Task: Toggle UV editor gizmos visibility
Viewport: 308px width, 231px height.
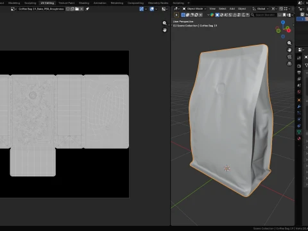Action: [142, 9]
